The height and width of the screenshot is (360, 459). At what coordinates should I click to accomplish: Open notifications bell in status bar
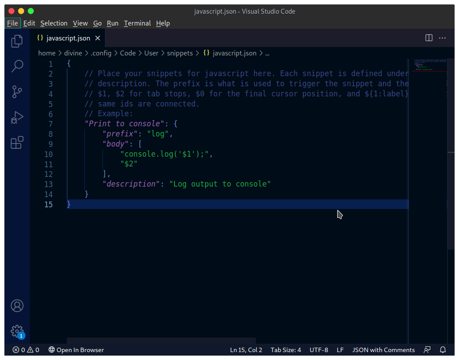click(443, 350)
